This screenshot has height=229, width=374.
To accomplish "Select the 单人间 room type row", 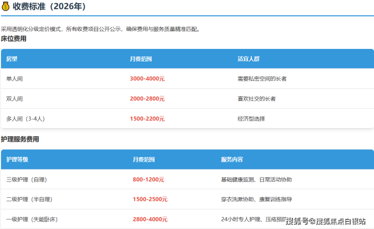I will (x=15, y=79).
